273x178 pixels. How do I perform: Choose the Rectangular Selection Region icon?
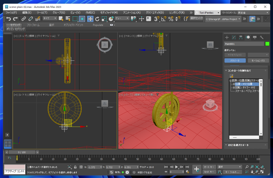[x=75, y=19]
